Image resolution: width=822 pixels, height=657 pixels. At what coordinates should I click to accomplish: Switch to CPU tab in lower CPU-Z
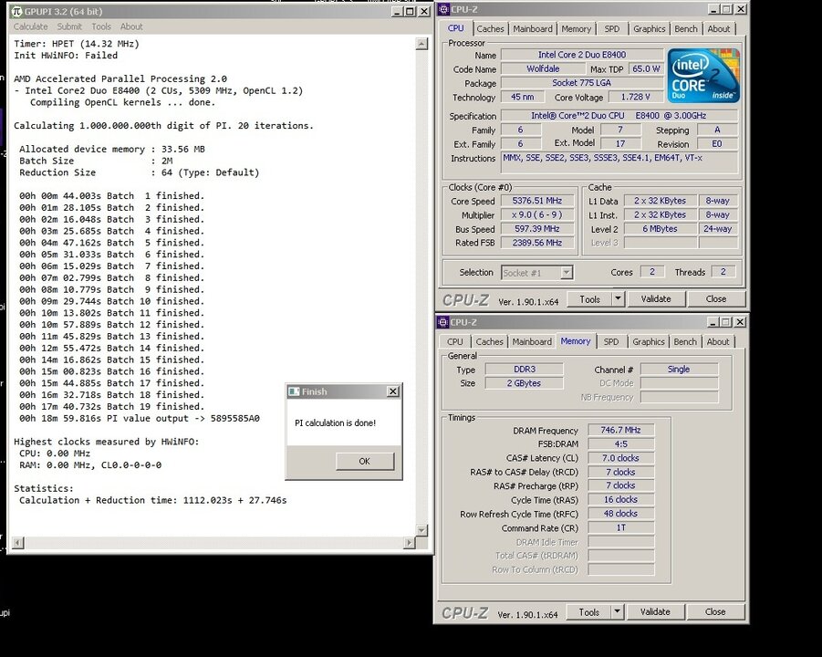point(454,342)
